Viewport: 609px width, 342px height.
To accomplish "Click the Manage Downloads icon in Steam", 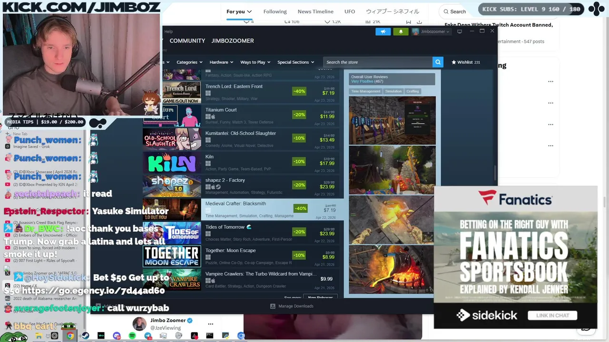I will tap(273, 306).
